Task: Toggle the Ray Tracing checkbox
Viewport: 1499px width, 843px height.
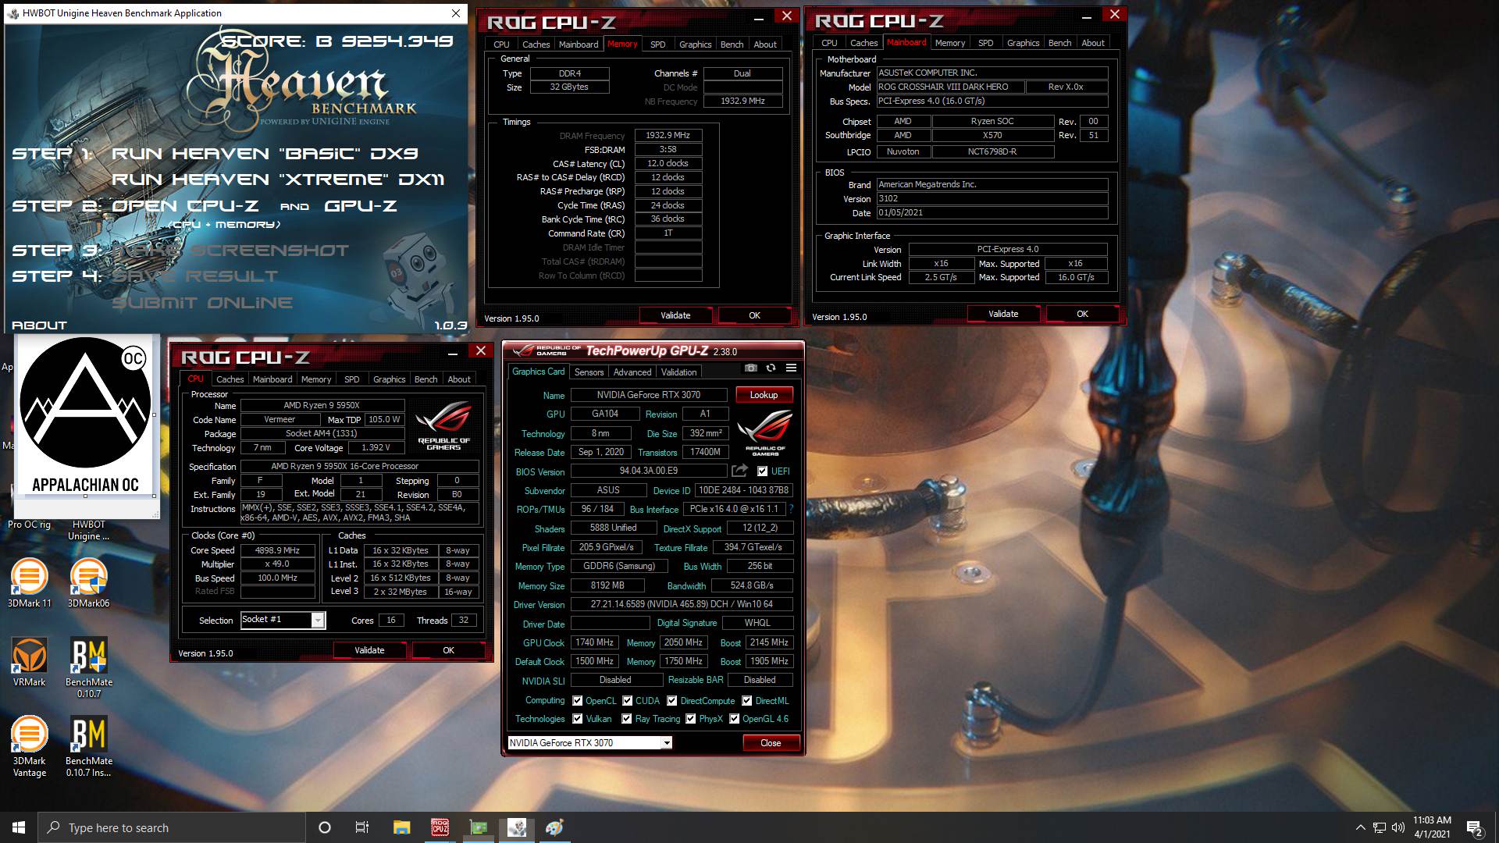Action: tap(627, 718)
